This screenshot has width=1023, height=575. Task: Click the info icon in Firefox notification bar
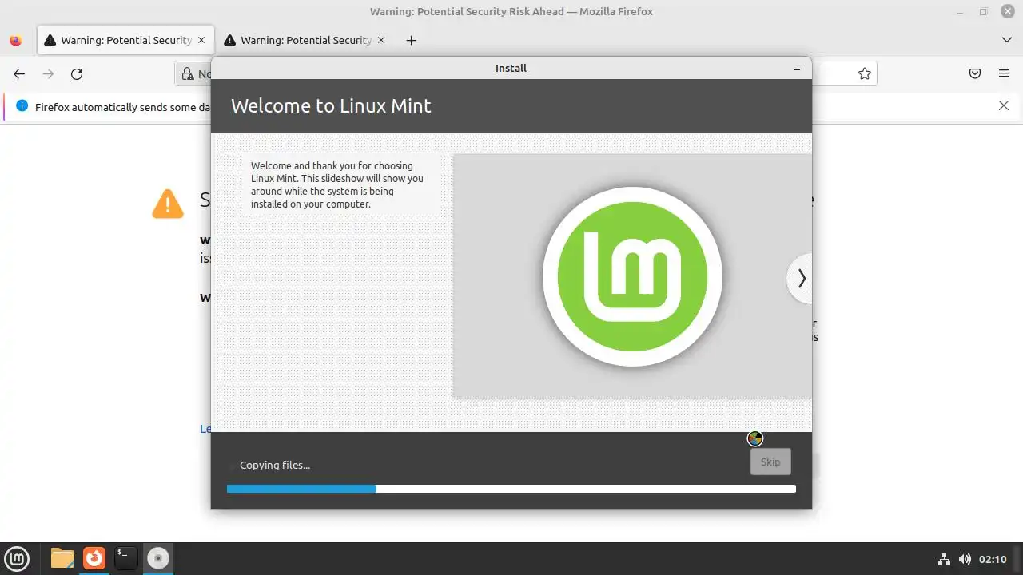click(22, 106)
